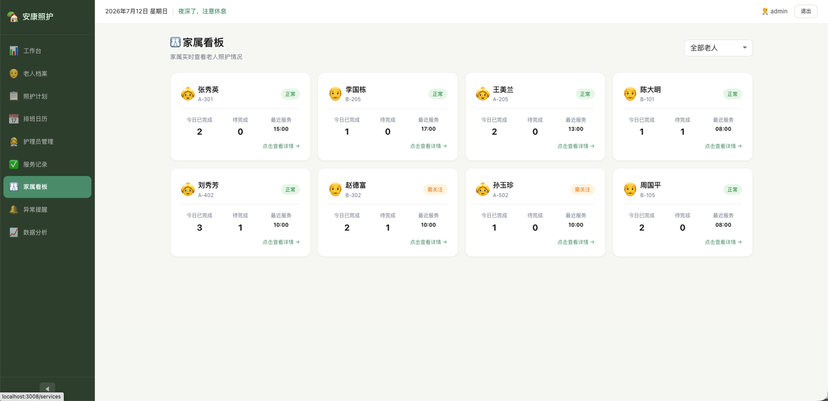View details link on 李国栋's card
Image resolution: width=828 pixels, height=401 pixels.
[x=428, y=146]
